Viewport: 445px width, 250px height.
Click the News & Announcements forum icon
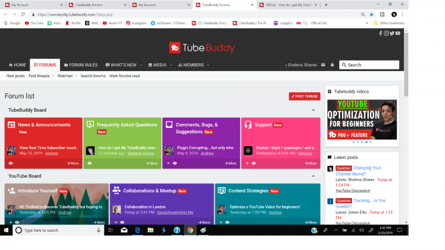pyautogui.click(x=11, y=125)
